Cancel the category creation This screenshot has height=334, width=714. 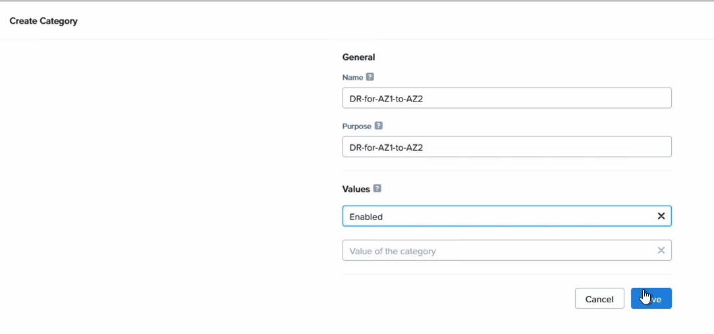tap(599, 298)
